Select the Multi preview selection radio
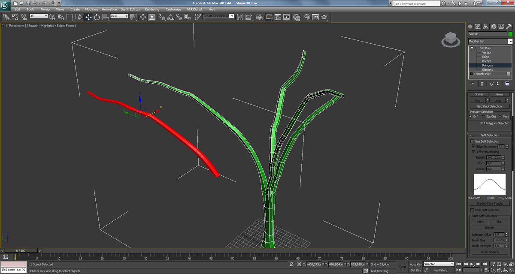The width and height of the screenshot is (515, 274). [500, 117]
